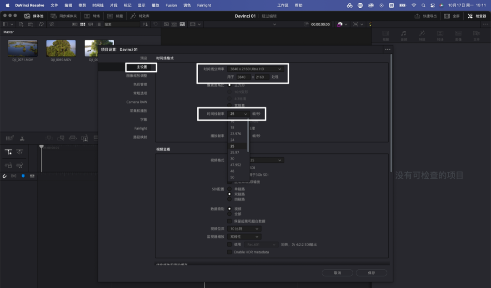
Task: Select the 图像缩放调整 image scaling section
Action: (x=136, y=76)
